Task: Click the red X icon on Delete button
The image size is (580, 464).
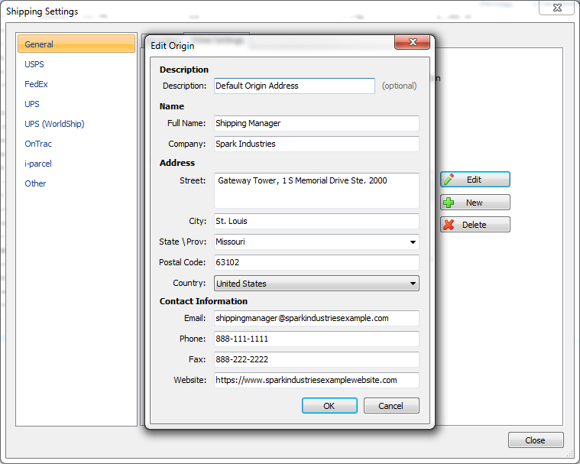Action: (x=449, y=225)
